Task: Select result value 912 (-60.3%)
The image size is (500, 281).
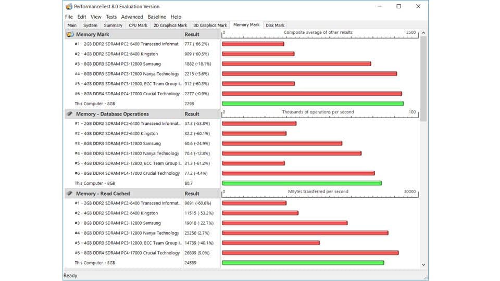Action: pyautogui.click(x=197, y=83)
